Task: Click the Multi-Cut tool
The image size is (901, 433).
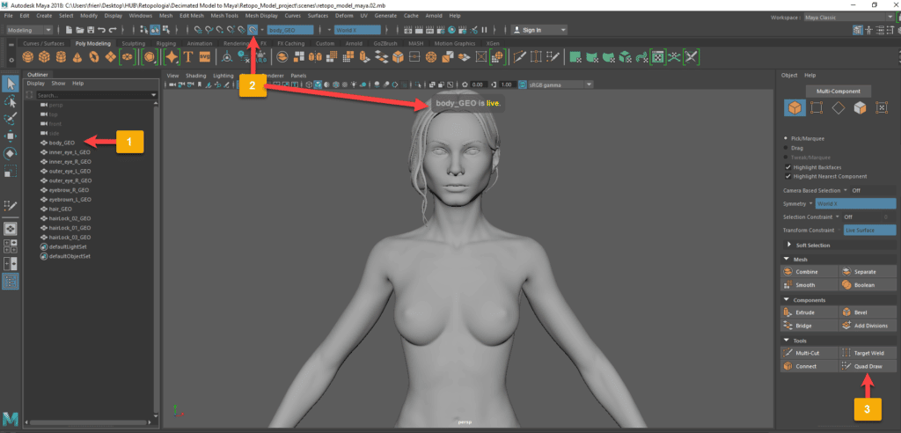Action: (807, 352)
